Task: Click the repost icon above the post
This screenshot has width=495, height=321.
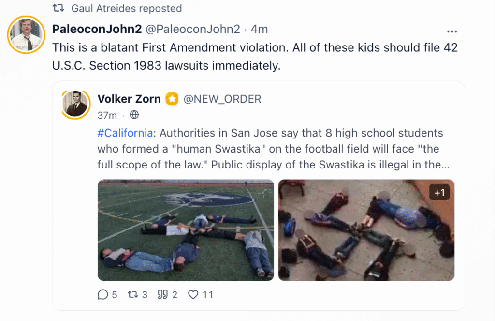Action: [58, 8]
